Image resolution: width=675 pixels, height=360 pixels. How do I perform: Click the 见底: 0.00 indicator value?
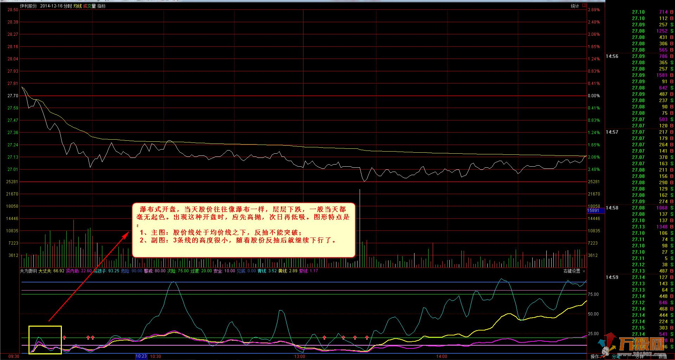246,271
